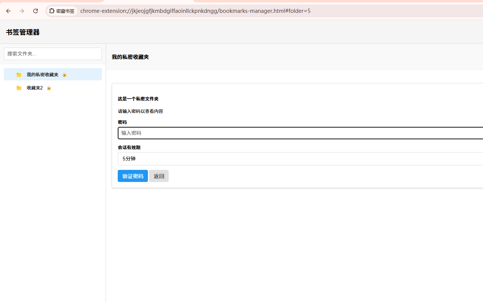Click the page reload icon

(35, 11)
